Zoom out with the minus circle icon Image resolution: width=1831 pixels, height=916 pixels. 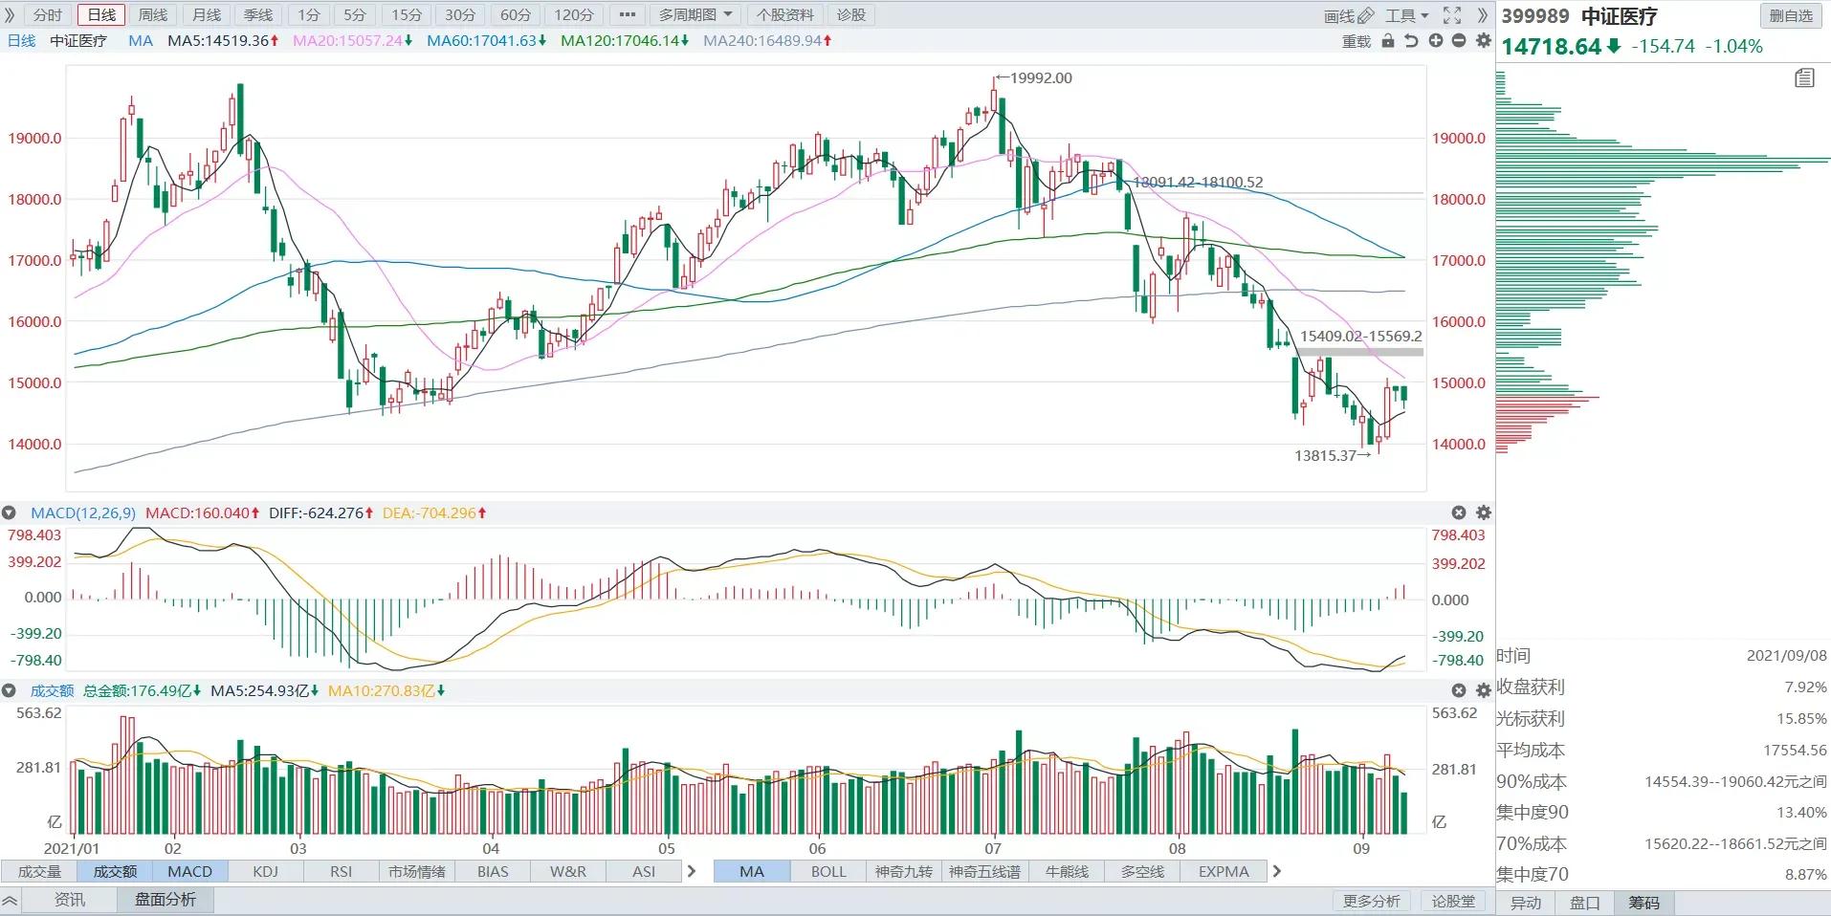1459,40
